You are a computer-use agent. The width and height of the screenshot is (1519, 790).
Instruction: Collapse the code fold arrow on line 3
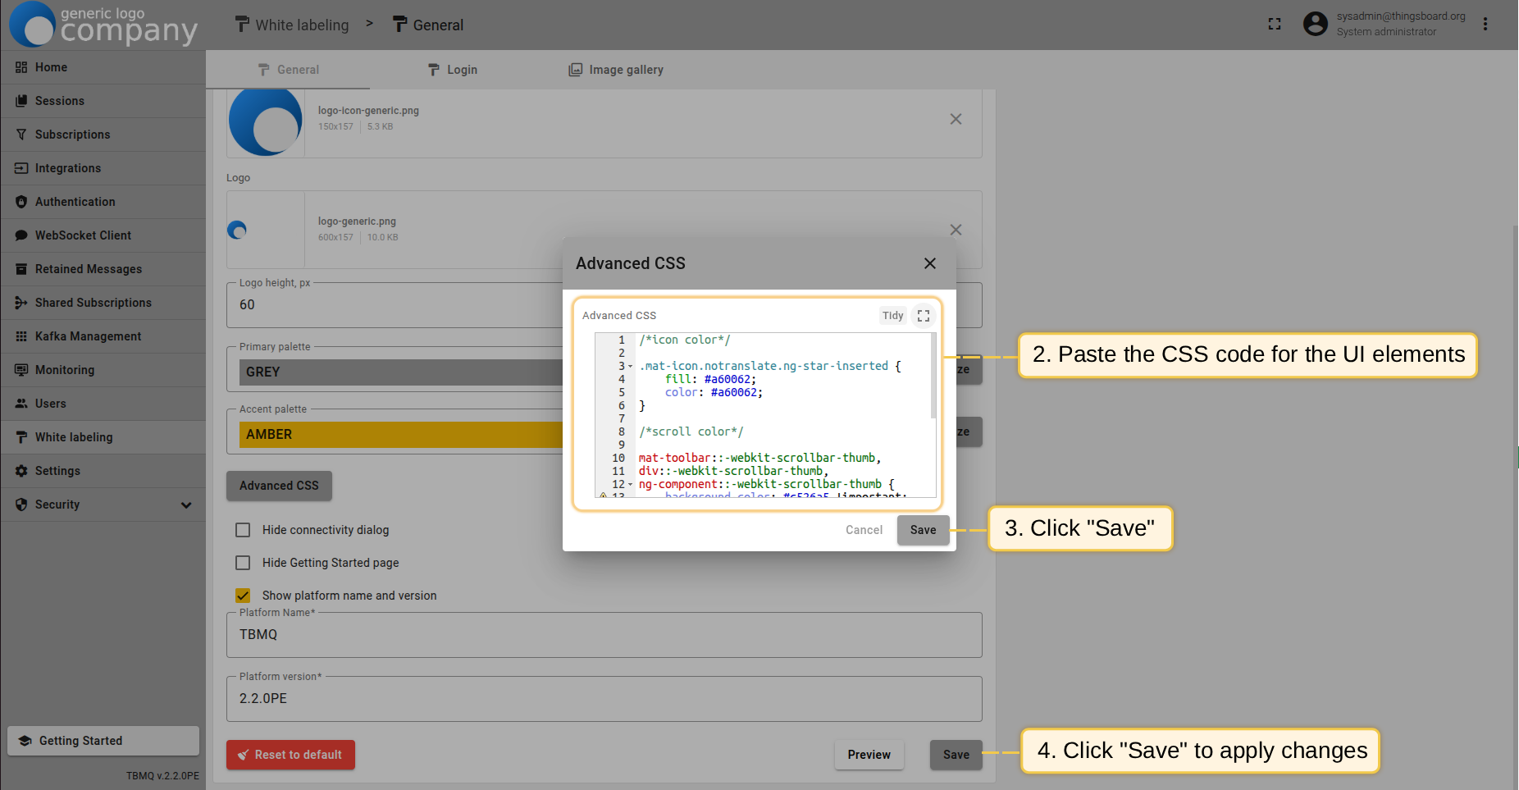point(630,367)
